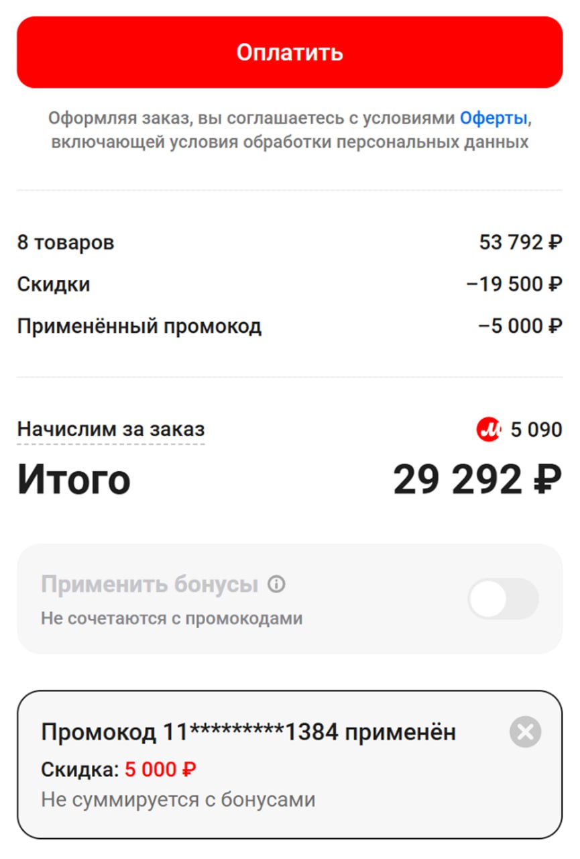This screenshot has width=580, height=859.
Task: Remove applied promo code with X icon
Action: pos(525,731)
